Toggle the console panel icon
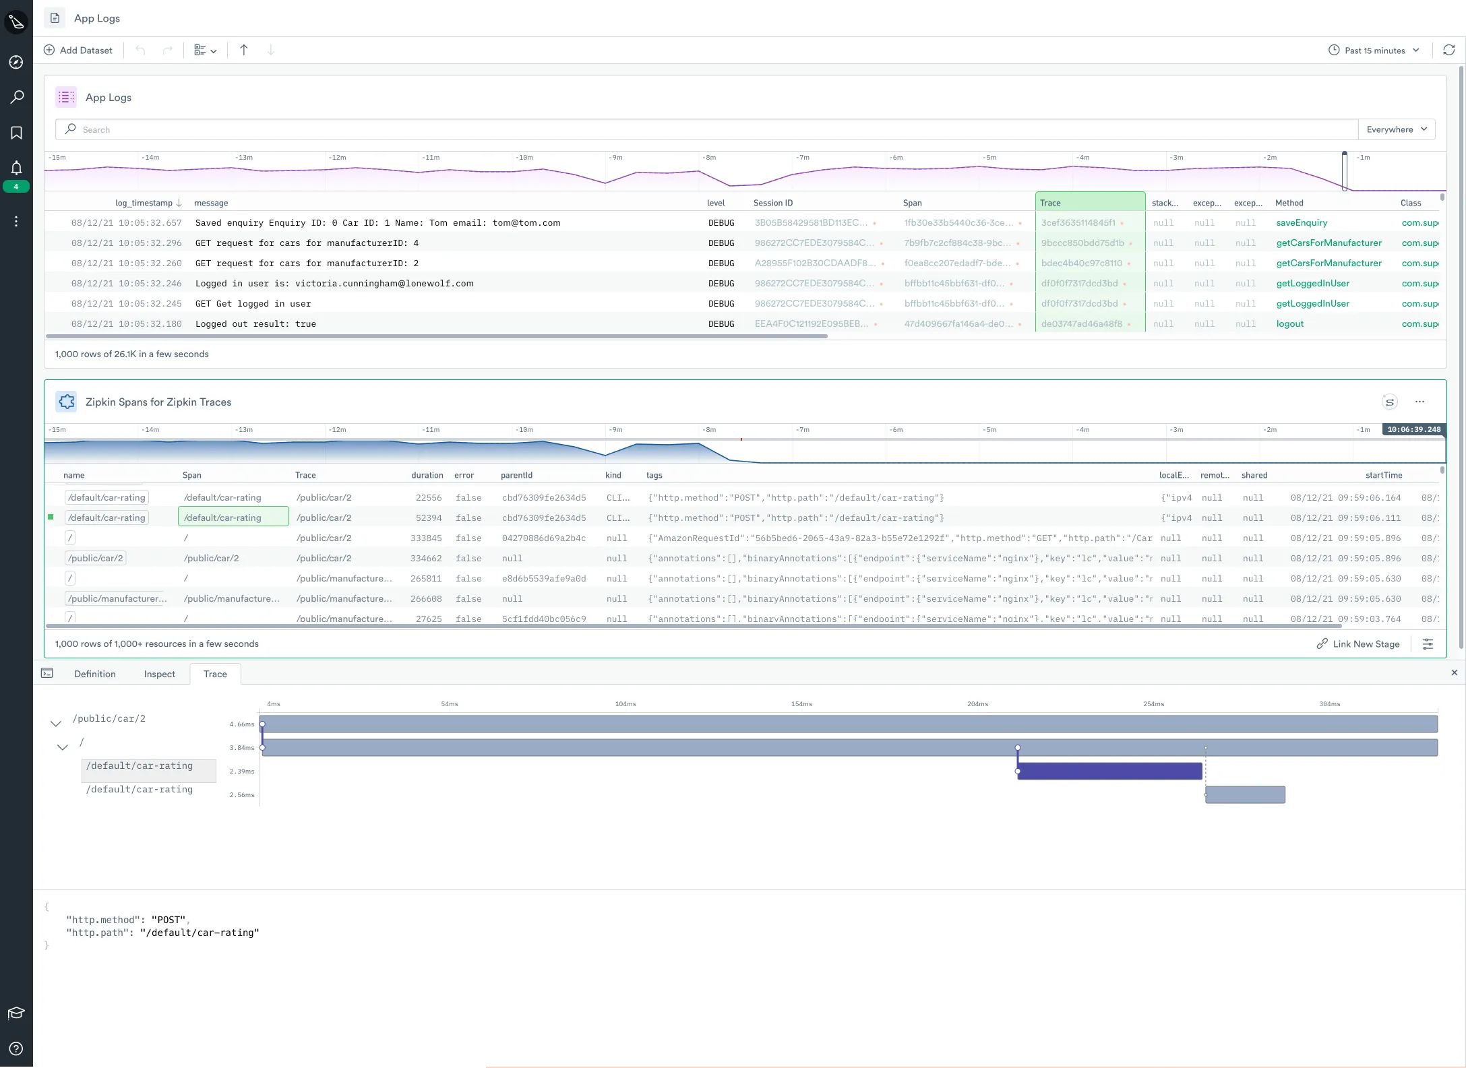The height and width of the screenshot is (1068, 1466). (47, 673)
